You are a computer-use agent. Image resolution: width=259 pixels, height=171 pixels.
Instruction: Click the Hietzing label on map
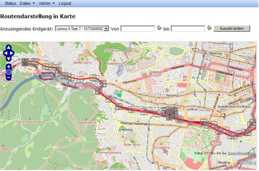(126, 130)
